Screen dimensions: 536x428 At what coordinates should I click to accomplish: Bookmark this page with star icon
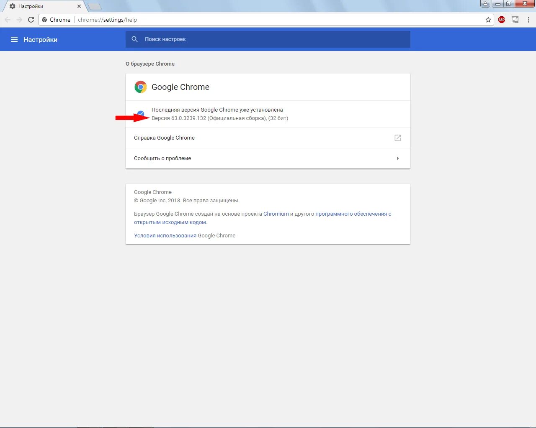(x=488, y=20)
